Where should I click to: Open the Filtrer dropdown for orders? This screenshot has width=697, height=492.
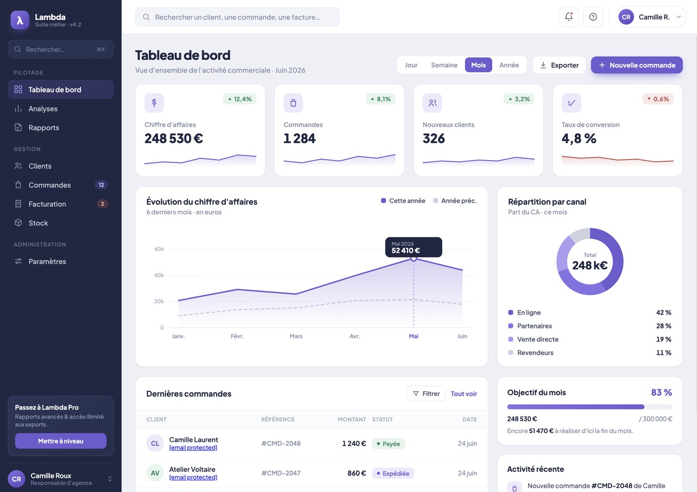click(426, 393)
